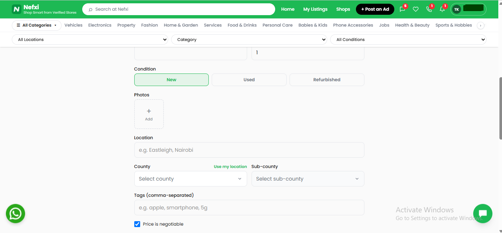This screenshot has width=502, height=233.
Task: Browse the Phone Accessories category
Action: pyautogui.click(x=353, y=25)
